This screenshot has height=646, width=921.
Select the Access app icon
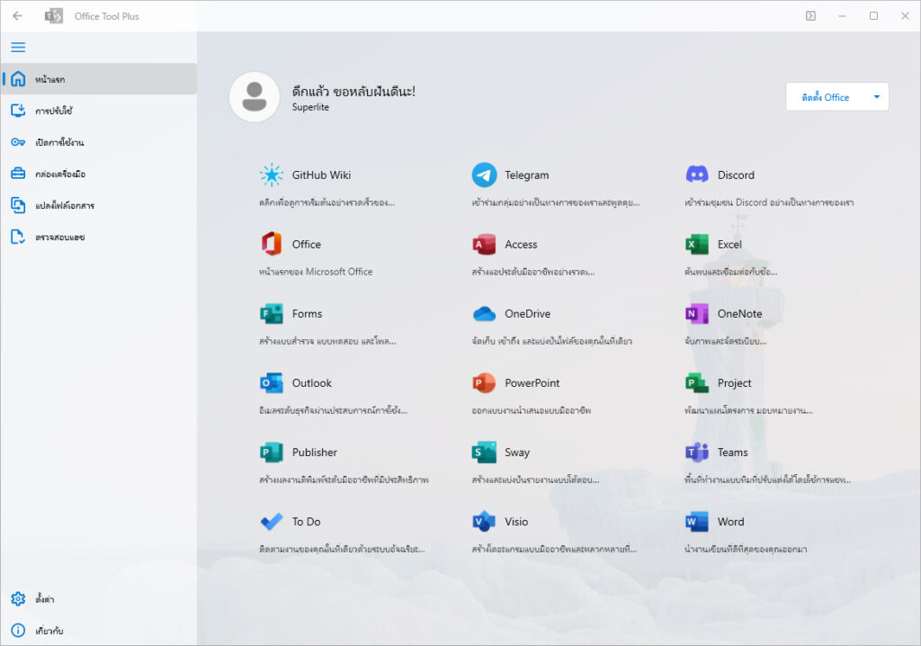tap(484, 244)
